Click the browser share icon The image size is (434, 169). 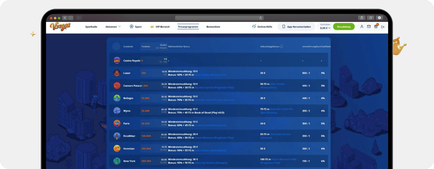click(362, 18)
